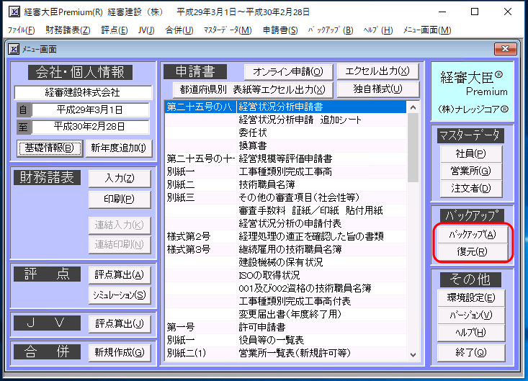The height and width of the screenshot is (381, 528).
Task: Open the マスターデータ(M) menu
Action: coord(228,30)
